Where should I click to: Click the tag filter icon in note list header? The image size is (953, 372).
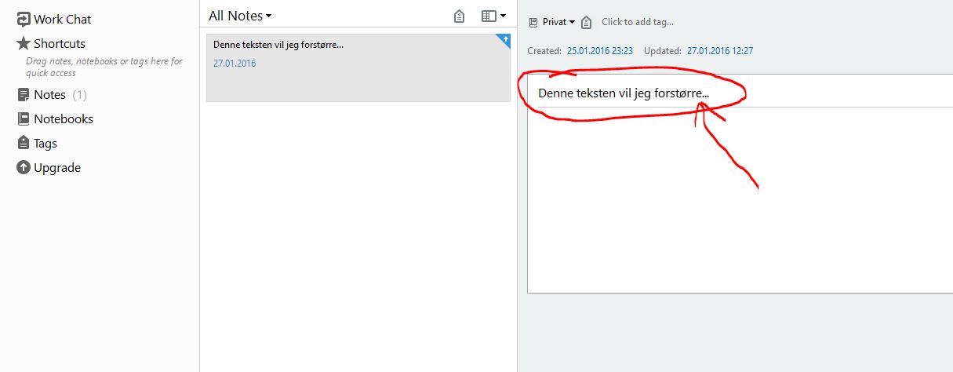point(460,16)
